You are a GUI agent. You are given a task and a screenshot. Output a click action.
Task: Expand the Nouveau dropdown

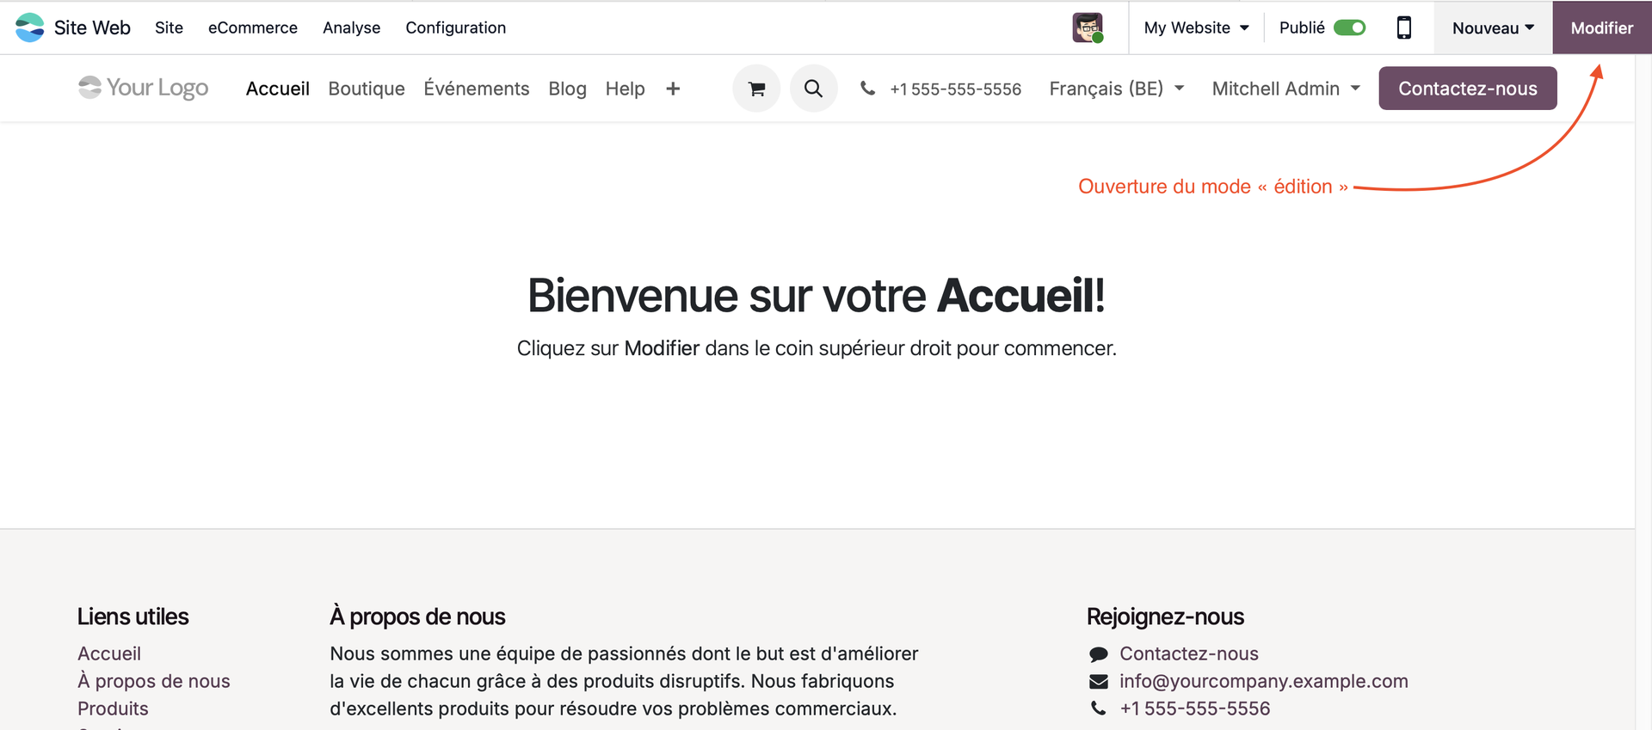coord(1493,28)
